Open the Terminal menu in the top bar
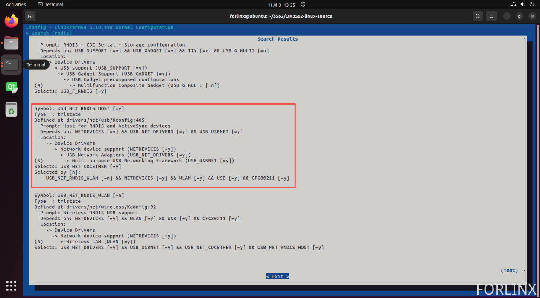This screenshot has width=540, height=298. 50,4
